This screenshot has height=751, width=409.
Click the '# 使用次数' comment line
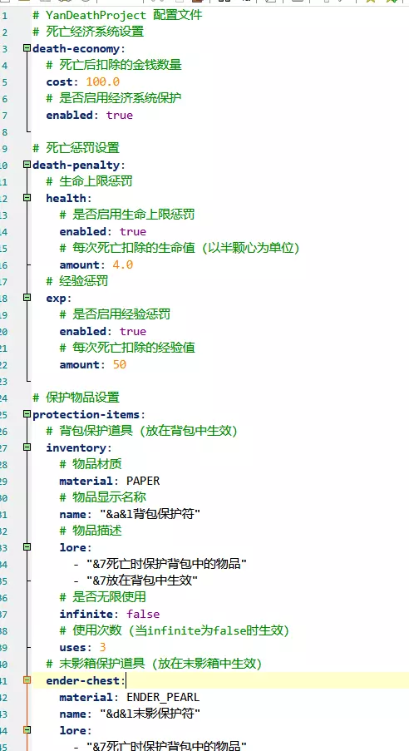[x=175, y=630]
